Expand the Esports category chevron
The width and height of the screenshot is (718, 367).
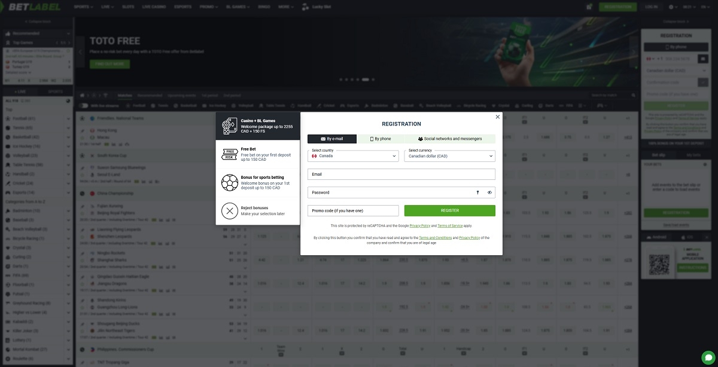tap(69, 192)
